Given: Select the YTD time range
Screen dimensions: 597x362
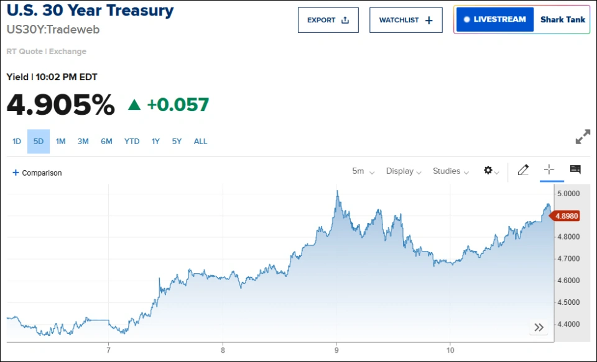Looking at the screenshot, I should pyautogui.click(x=131, y=142).
